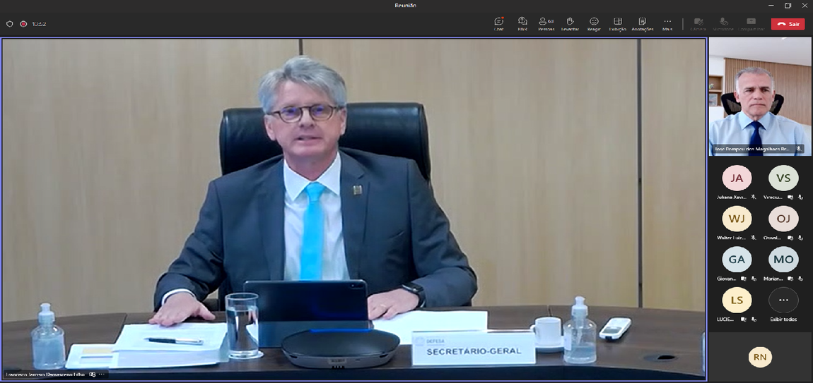Image resolution: width=813 pixels, height=383 pixels.
Task: Toggle Compartilhar screen sharing
Action: coord(751,23)
